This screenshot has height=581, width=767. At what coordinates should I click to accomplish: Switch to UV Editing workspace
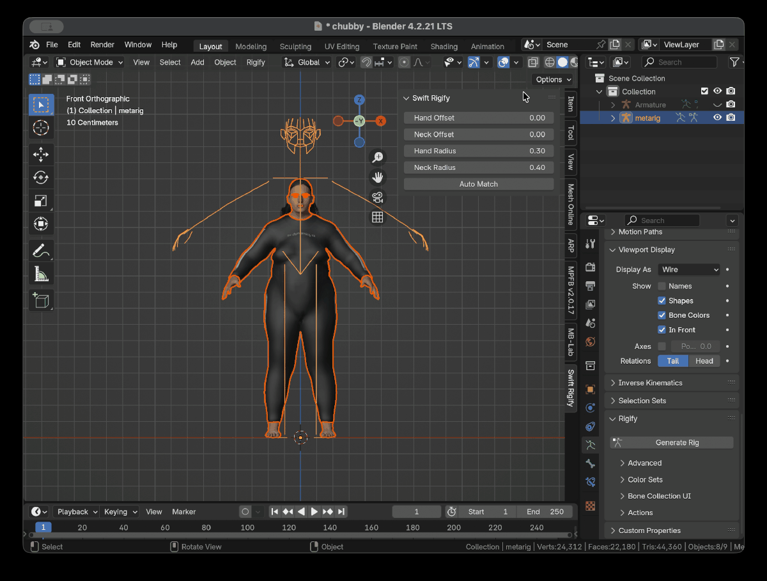point(342,46)
